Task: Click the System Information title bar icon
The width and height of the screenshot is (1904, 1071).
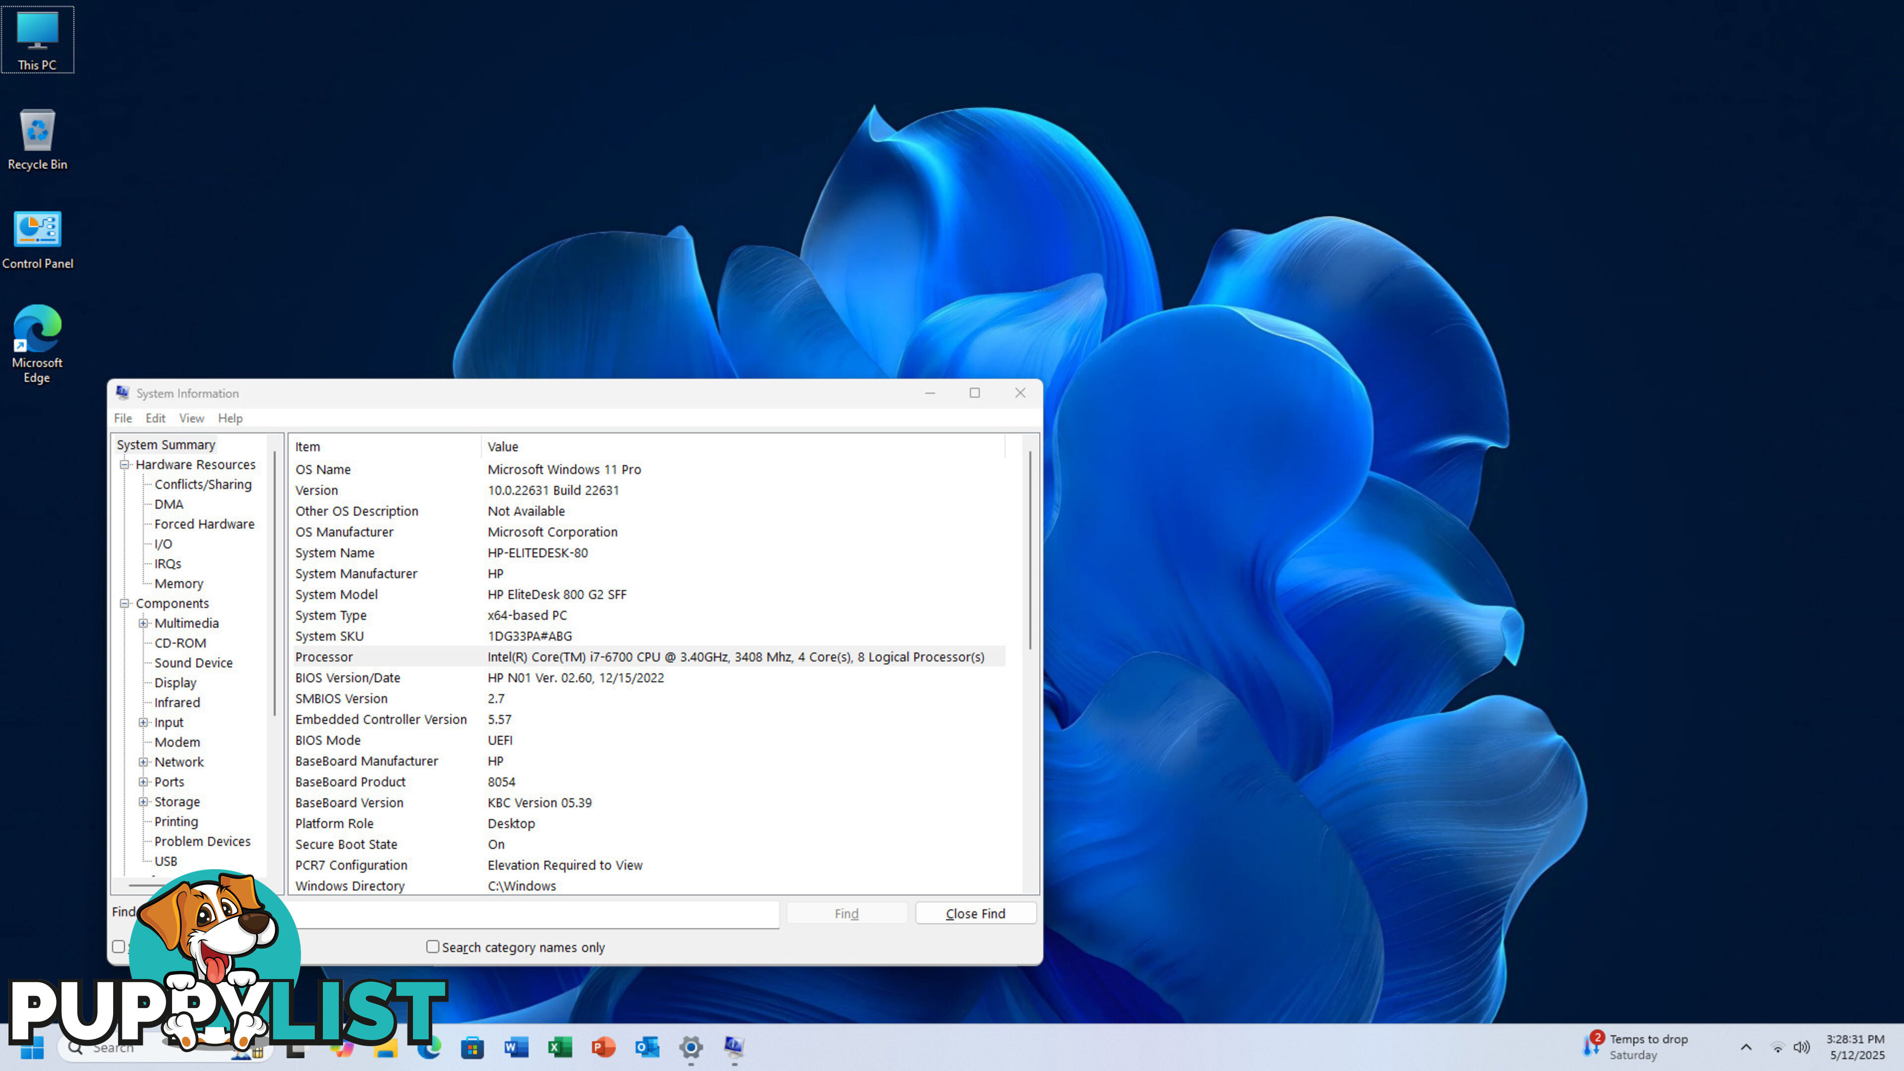Action: pyautogui.click(x=122, y=393)
